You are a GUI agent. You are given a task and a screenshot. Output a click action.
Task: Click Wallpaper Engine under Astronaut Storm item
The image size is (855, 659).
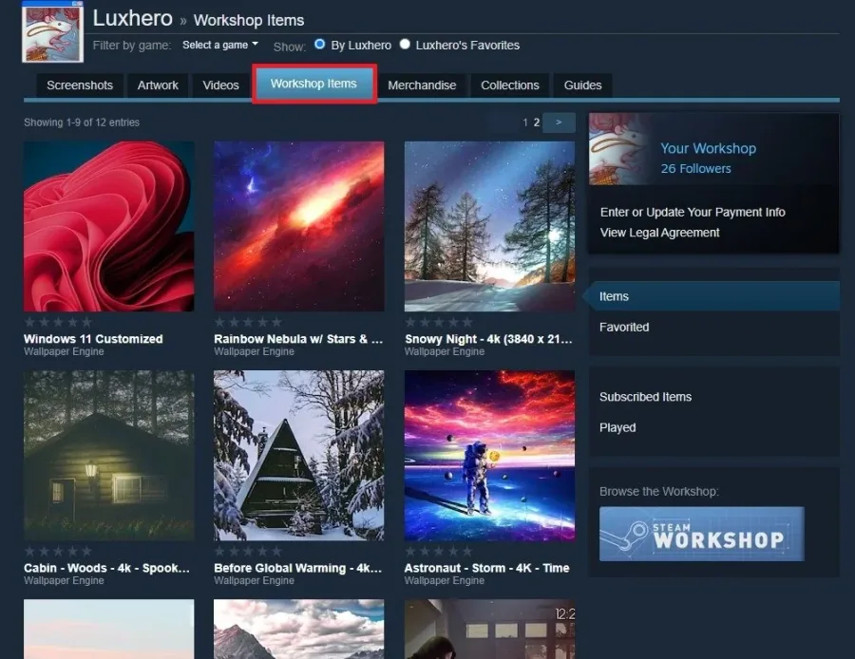tap(445, 580)
